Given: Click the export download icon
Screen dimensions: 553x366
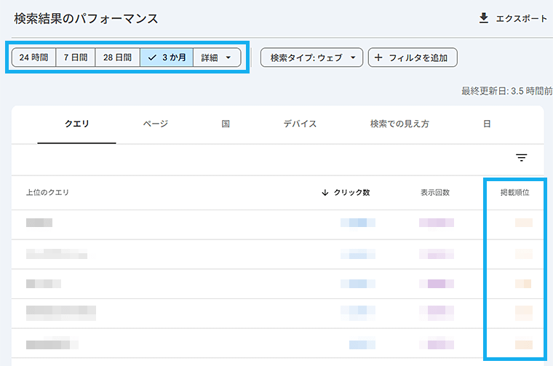Looking at the screenshot, I should [484, 18].
